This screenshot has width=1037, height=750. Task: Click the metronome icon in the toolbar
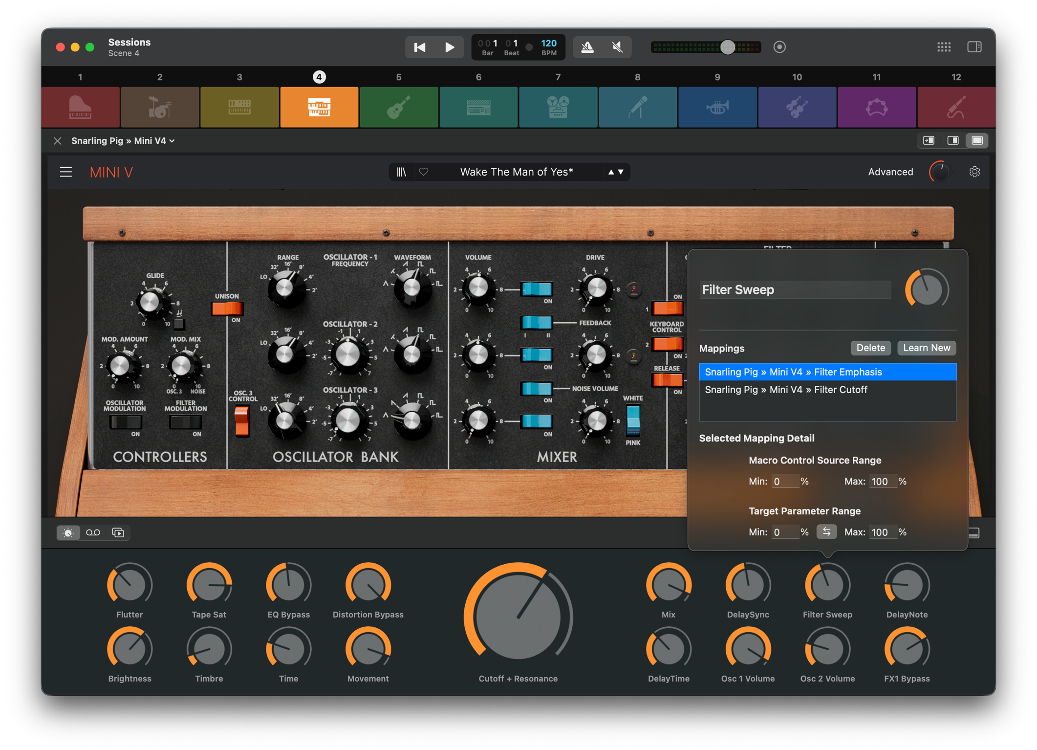587,47
